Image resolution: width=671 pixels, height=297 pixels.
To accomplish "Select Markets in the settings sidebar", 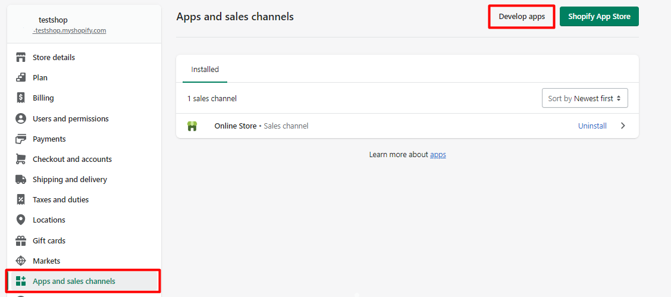I will pos(46,261).
